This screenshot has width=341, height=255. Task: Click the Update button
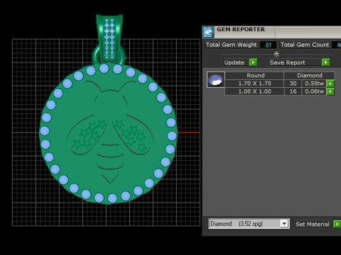point(236,62)
